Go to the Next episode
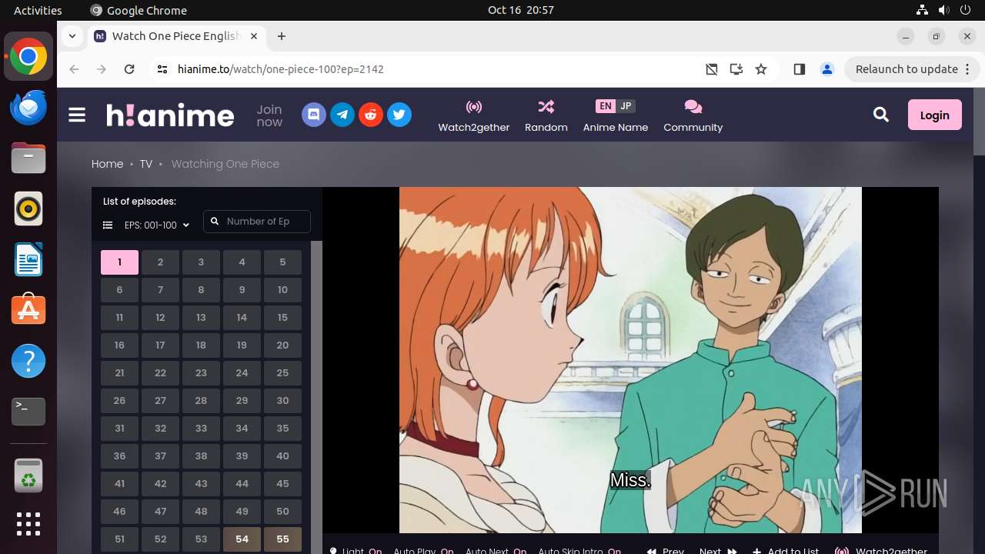The image size is (985, 554). point(718,551)
